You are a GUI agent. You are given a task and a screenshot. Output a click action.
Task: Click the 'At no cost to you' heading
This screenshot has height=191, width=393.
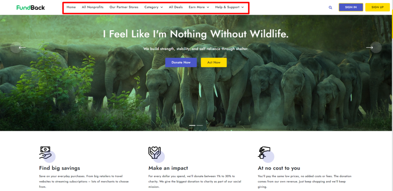click(x=279, y=168)
